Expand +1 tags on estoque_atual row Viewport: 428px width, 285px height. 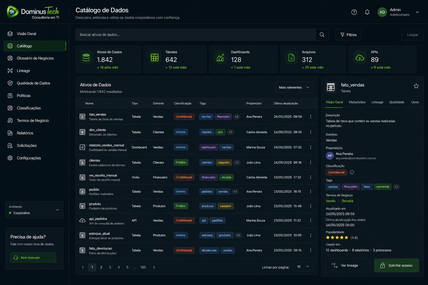tap(238, 235)
